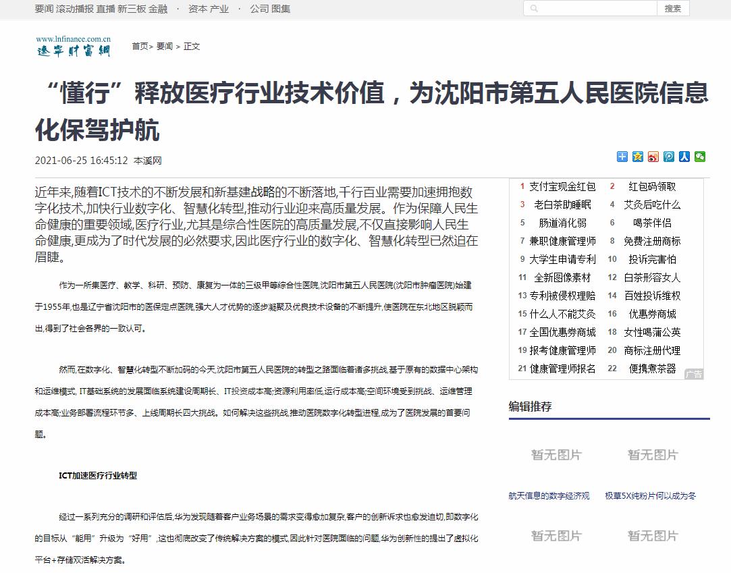Open ad link 健康管理师报名

562,369
